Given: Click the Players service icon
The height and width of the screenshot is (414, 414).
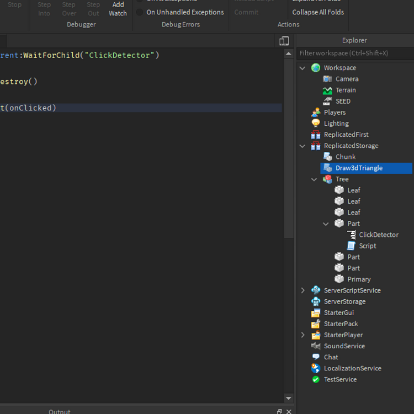Looking at the screenshot, I should 316,113.
